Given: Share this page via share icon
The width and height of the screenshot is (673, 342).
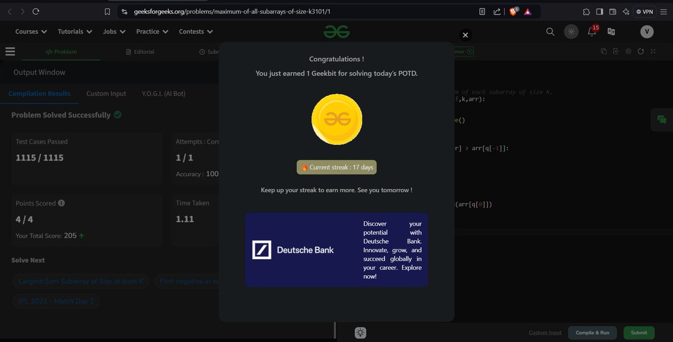Looking at the screenshot, I should [x=497, y=11].
